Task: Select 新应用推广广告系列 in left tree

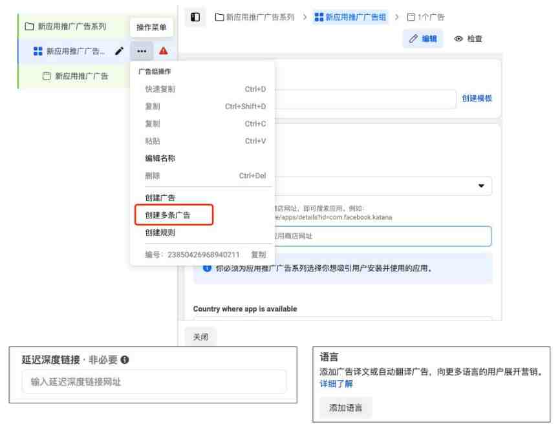Action: (x=71, y=26)
